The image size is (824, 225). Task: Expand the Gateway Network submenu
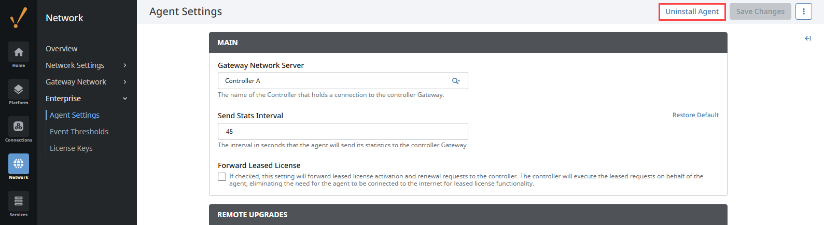tap(125, 82)
